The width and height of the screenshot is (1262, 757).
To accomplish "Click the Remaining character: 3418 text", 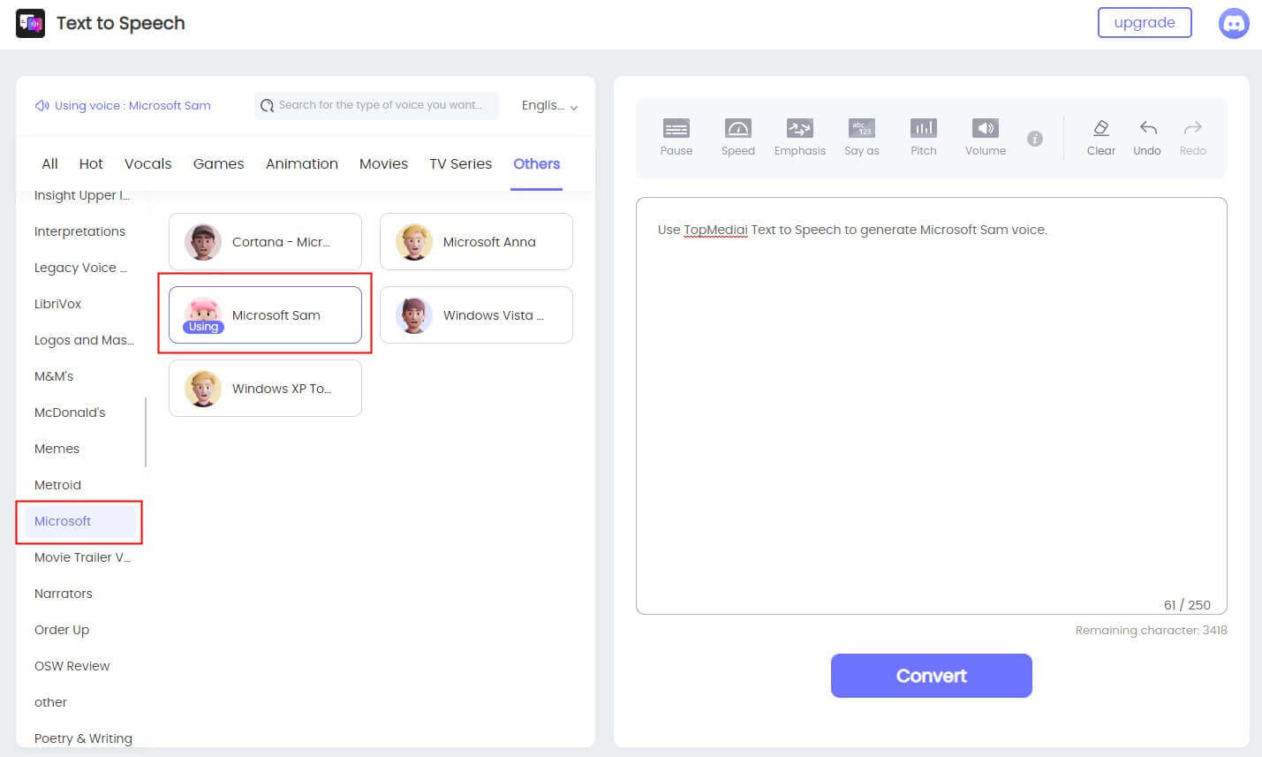I will click(1151, 631).
